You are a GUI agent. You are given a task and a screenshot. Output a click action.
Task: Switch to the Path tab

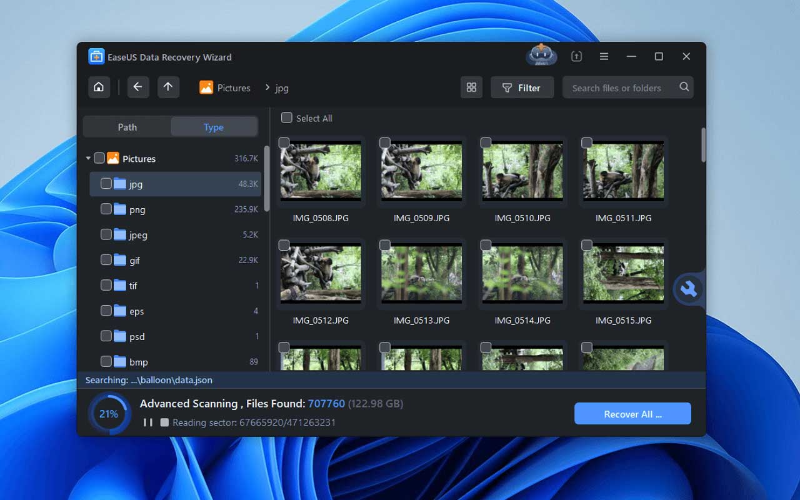point(127,127)
